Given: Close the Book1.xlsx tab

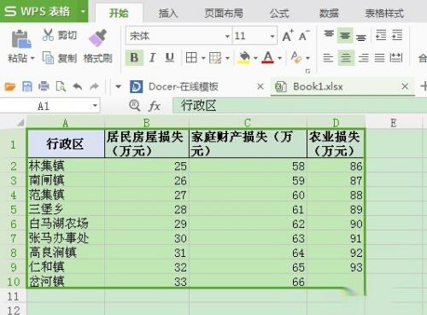Looking at the screenshot, I should pyautogui.click(x=405, y=86).
